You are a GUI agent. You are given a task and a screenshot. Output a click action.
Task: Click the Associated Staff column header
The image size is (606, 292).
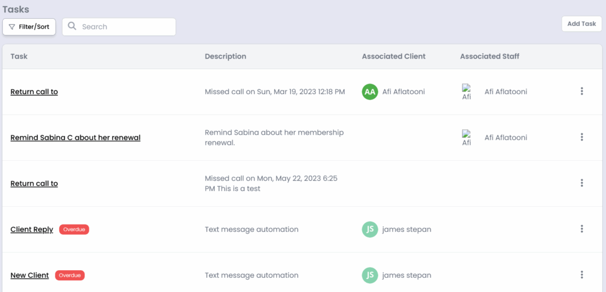pos(489,56)
